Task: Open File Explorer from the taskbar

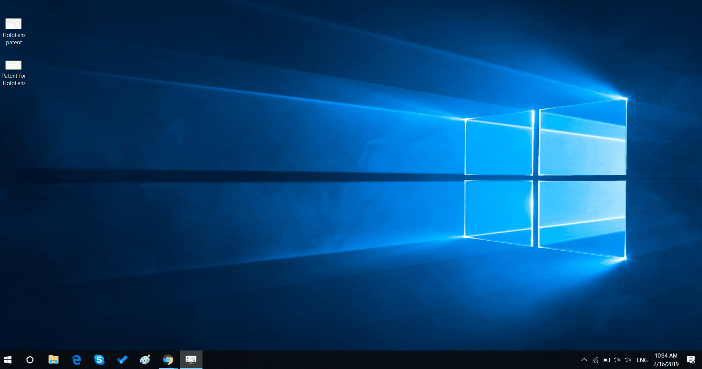Action: click(x=54, y=360)
